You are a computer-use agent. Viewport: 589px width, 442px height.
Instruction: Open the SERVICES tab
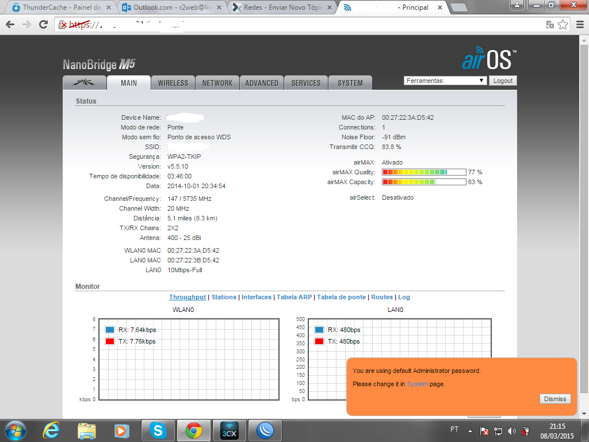(x=306, y=83)
